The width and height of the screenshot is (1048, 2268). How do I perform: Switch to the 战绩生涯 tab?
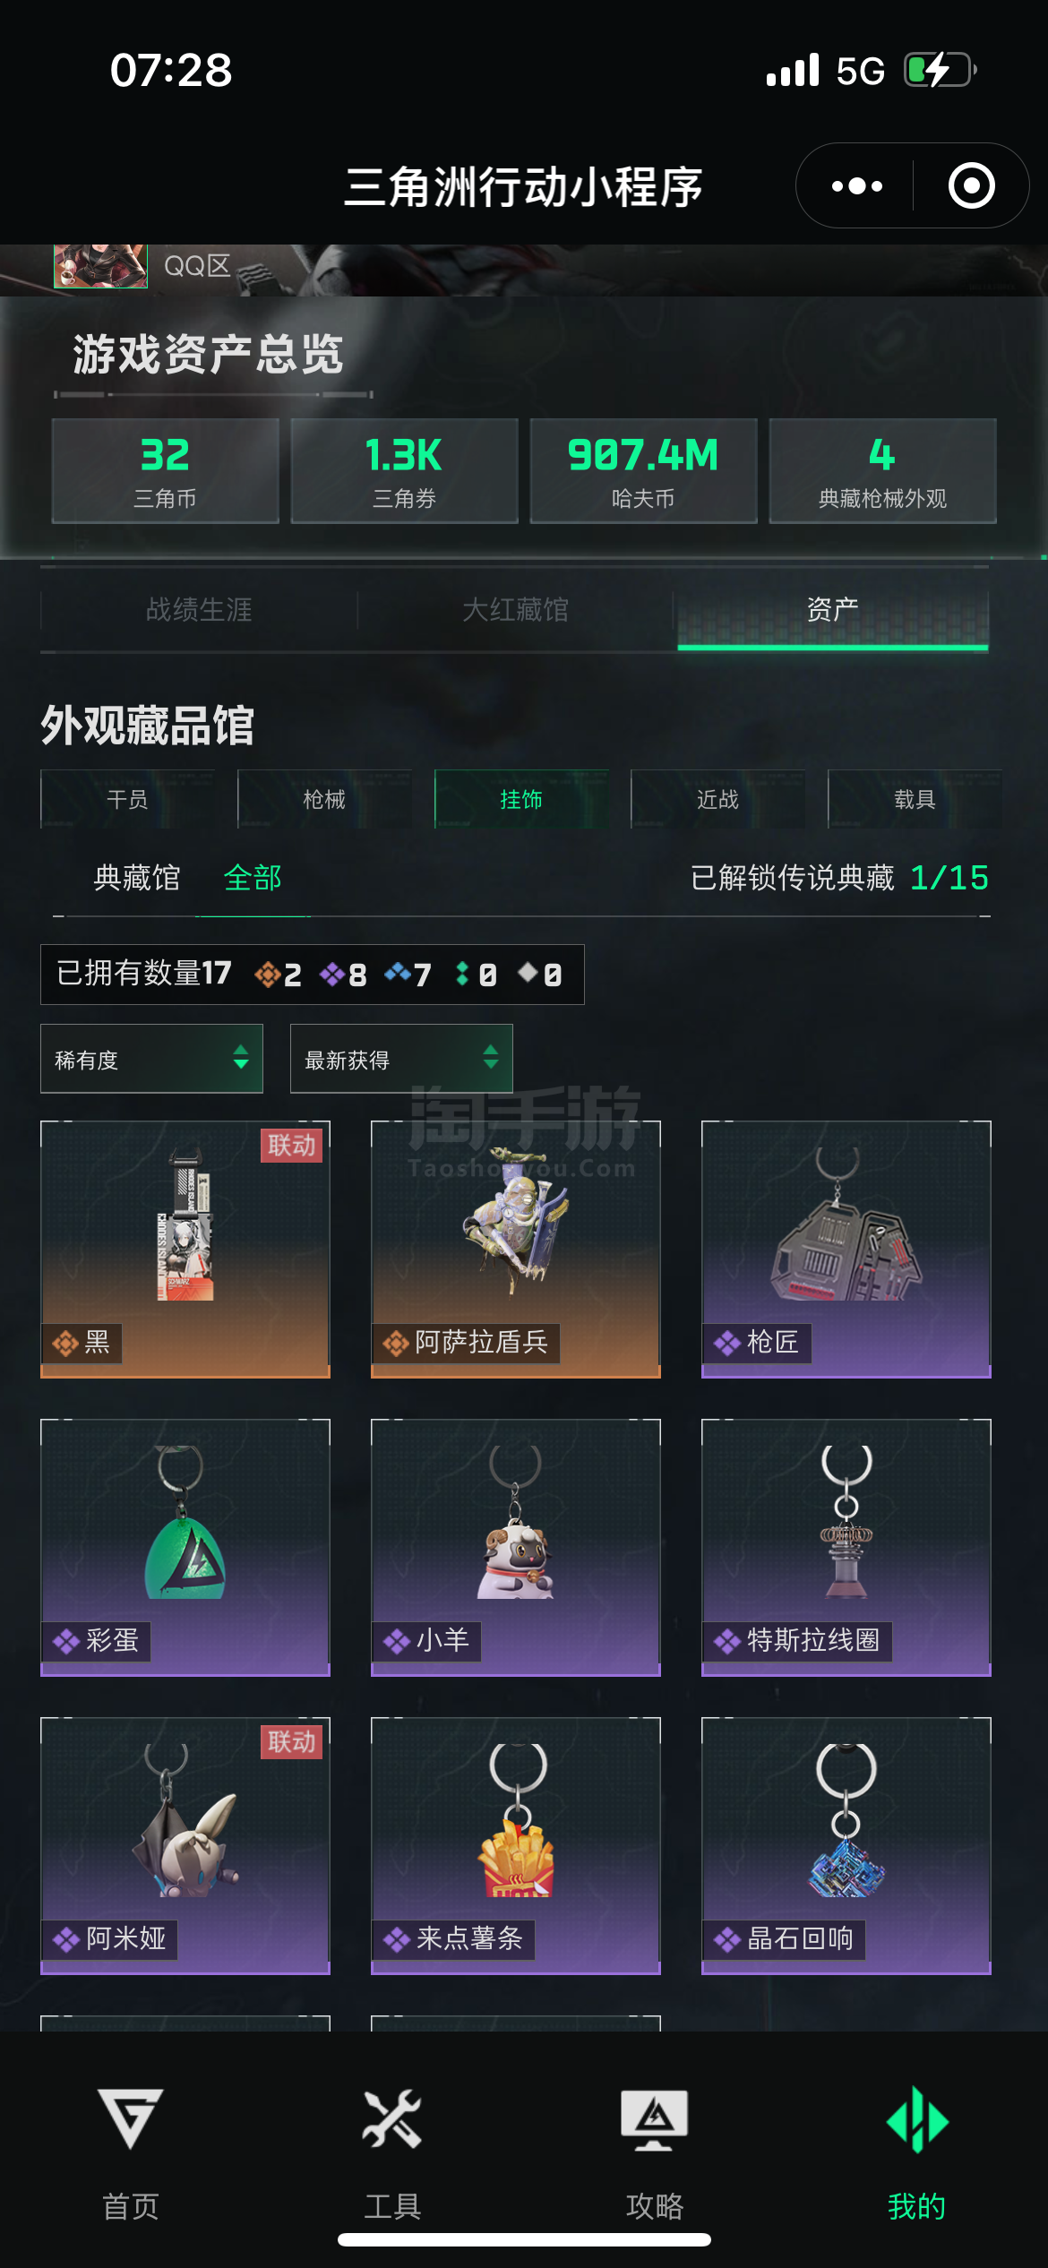pyautogui.click(x=199, y=610)
